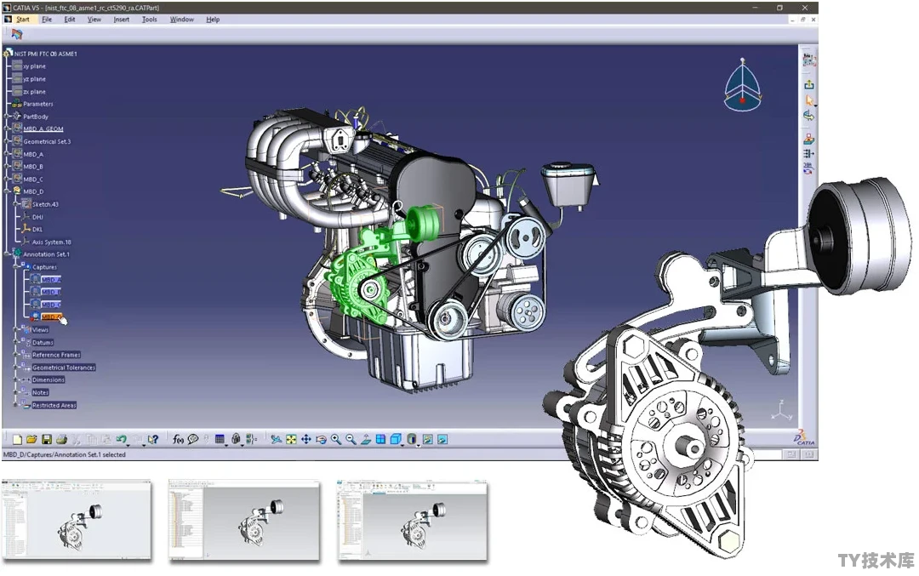Screen dimensions: 919x576
Task: Open a file with the folder icon
Action: coord(31,439)
